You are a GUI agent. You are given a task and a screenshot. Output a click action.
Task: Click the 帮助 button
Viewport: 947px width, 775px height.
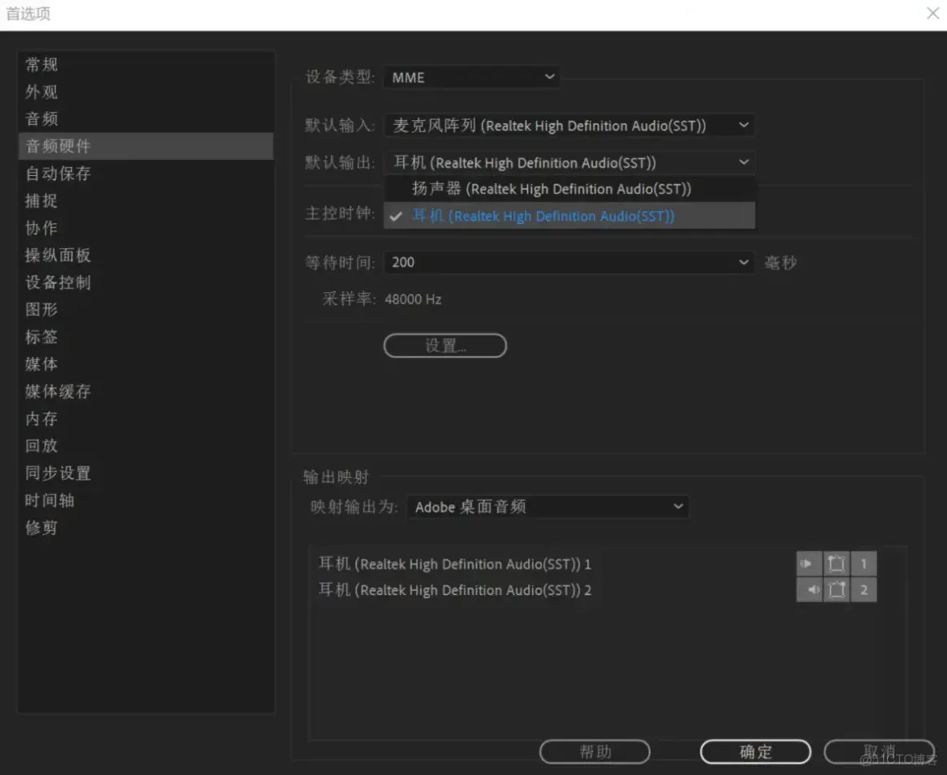(594, 751)
